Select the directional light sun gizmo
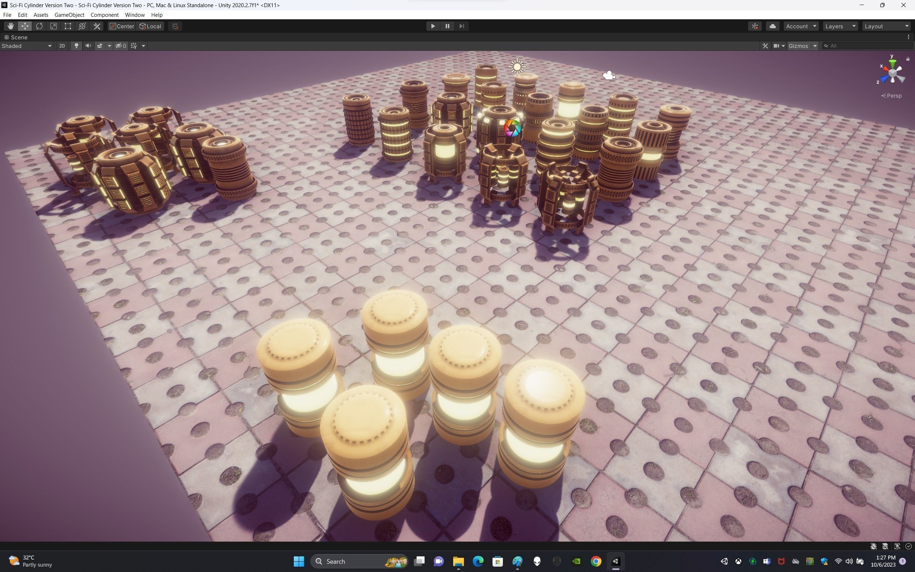Screen dimensions: 915x572 [x=517, y=67]
